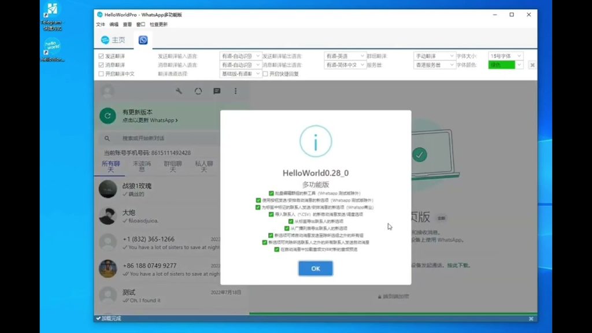Open the three-dot menu icon
The height and width of the screenshot is (333, 592).
tap(236, 91)
